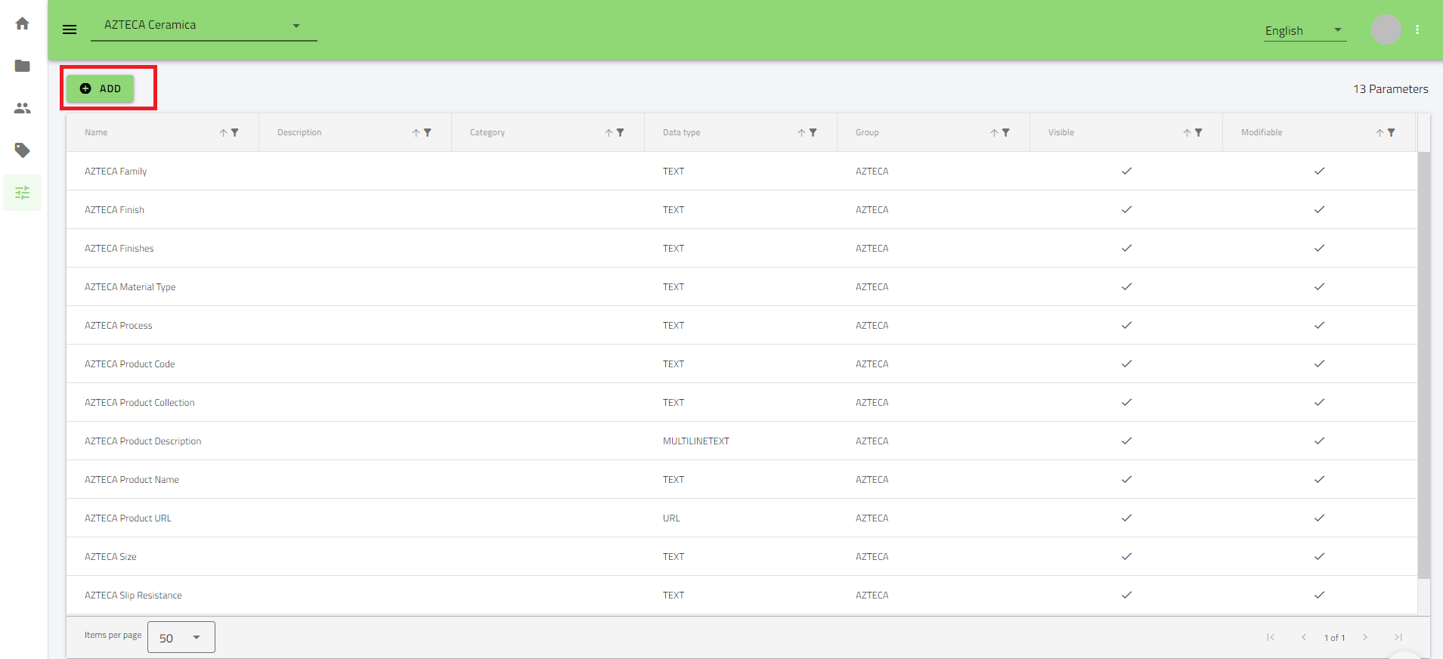1443x659 pixels.
Task: Toggle Visible check for AZTECA Product Description
Action: click(1126, 441)
